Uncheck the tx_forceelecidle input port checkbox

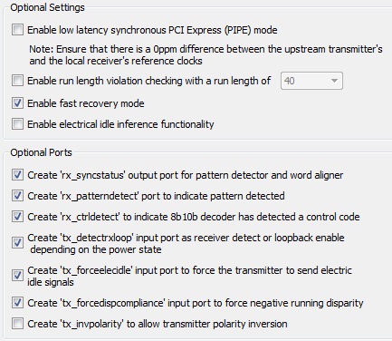pyautogui.click(x=17, y=276)
